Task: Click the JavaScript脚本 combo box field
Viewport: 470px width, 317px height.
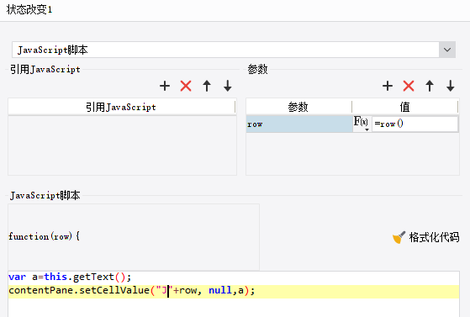Action: (x=225, y=50)
